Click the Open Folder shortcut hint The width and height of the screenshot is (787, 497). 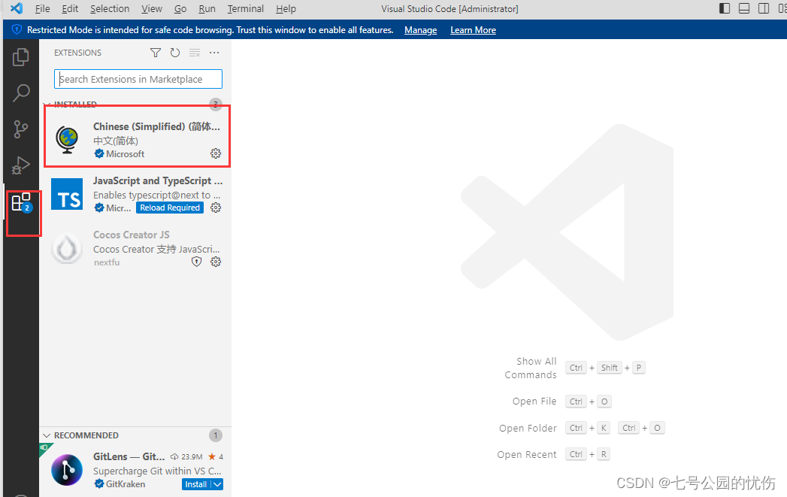click(583, 429)
